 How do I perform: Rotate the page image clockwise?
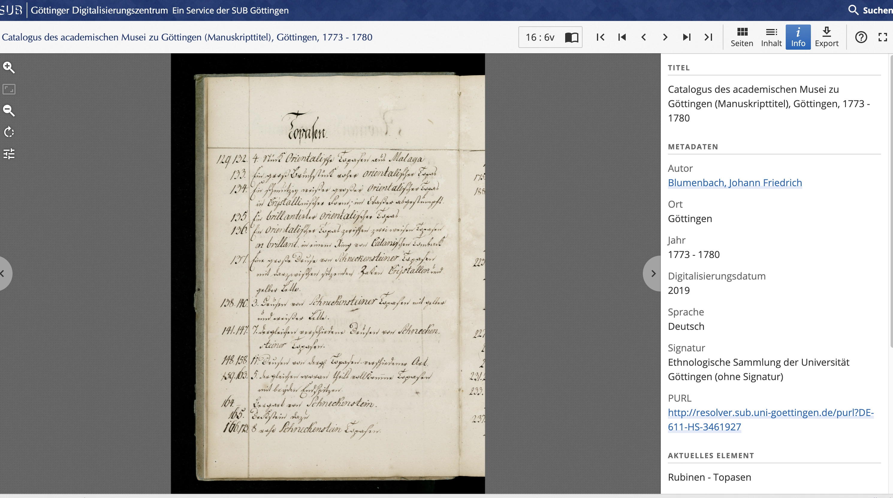9,132
